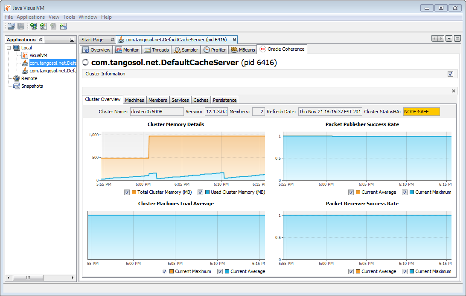Close the Start Page tab
466x296 pixels.
coord(113,40)
